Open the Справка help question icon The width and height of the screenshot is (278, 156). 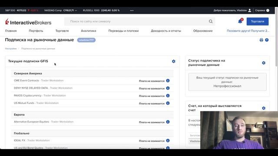268,10
